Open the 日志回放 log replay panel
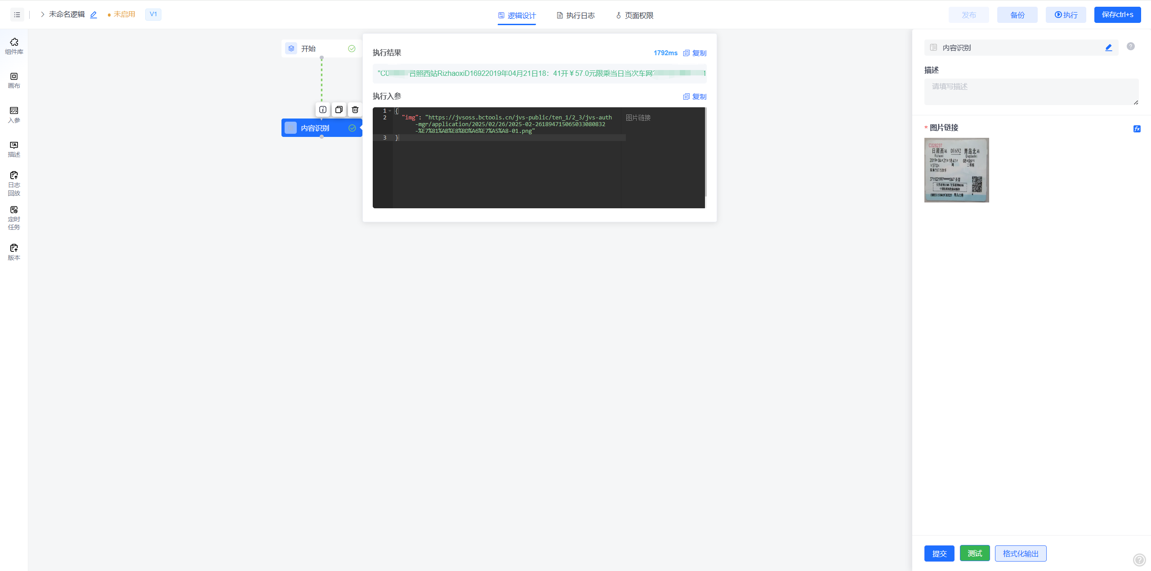 click(x=14, y=183)
